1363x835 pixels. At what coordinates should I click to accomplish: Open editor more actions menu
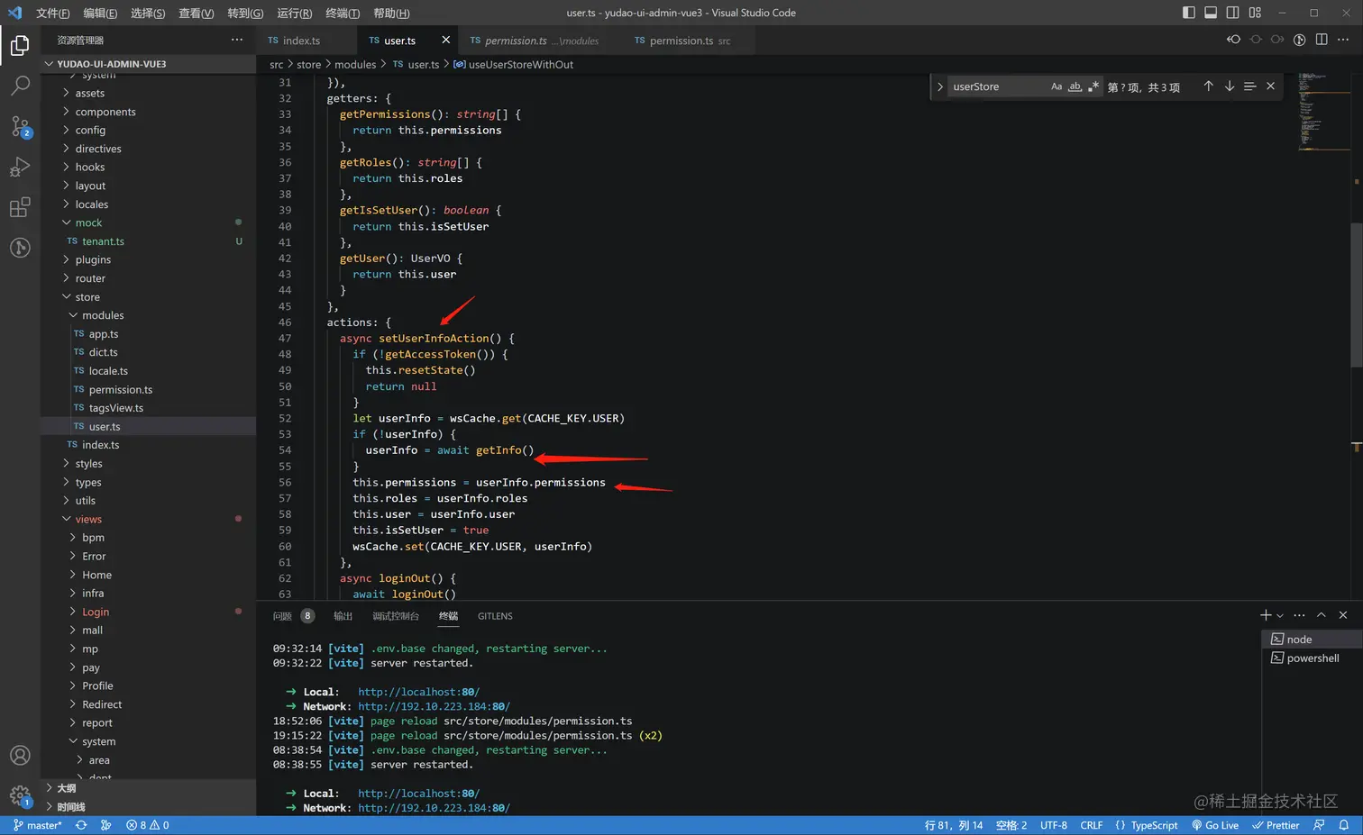pyautogui.click(x=1343, y=40)
